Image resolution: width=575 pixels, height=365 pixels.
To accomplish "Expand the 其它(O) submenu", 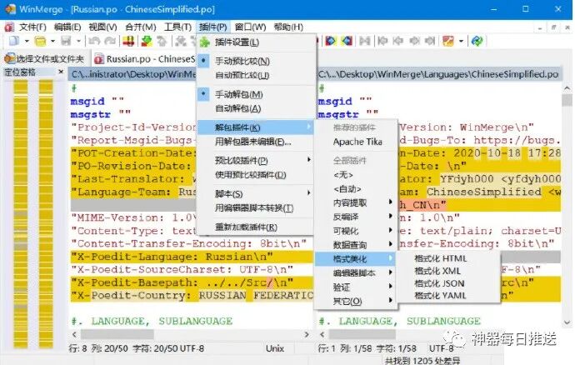I will point(356,301).
